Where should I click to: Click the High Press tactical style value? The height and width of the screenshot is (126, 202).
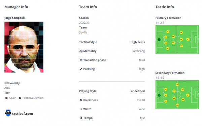tap(138, 42)
